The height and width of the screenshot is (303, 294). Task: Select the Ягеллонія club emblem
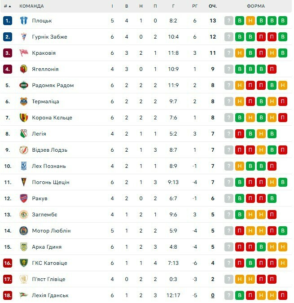24,69
